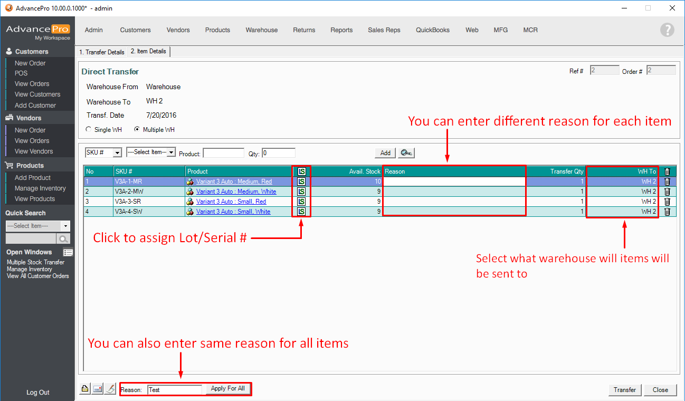Click Reason cell for V3A-1-MR row
This screenshot has width=685, height=401.
click(x=454, y=182)
